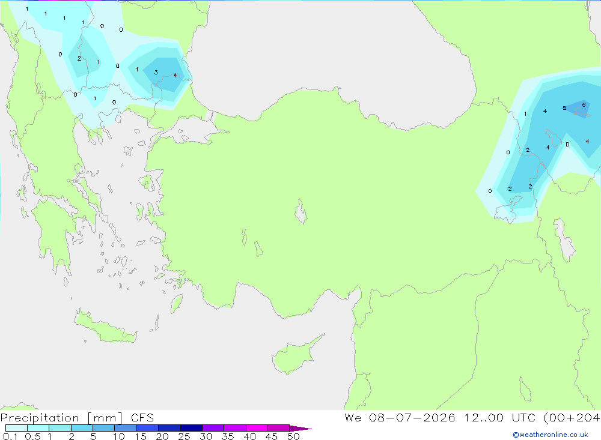This screenshot has width=601, height=440.
Task: Click the 'Precipitation [mm] CFS' title text
Action: 77,418
